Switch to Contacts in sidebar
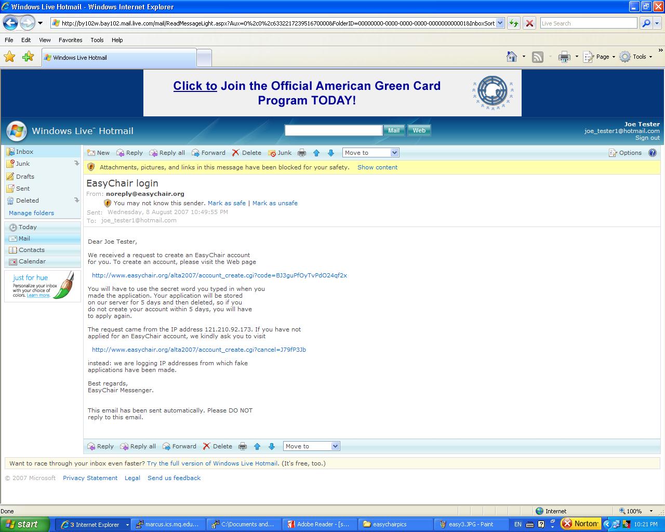This screenshot has width=665, height=532. point(31,250)
